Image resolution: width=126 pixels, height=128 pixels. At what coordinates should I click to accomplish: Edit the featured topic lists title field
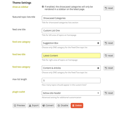[x=71, y=18]
